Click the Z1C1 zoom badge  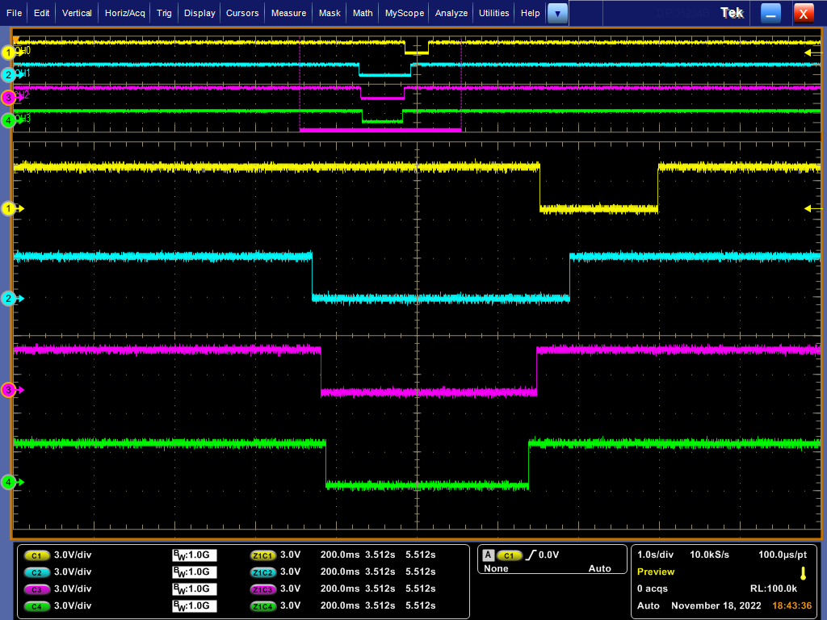click(262, 555)
